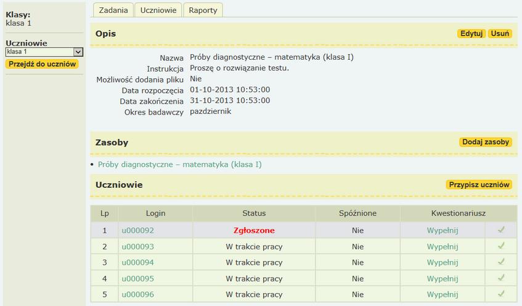
Task: Switch to the Uczniowie tab
Action: click(158, 10)
